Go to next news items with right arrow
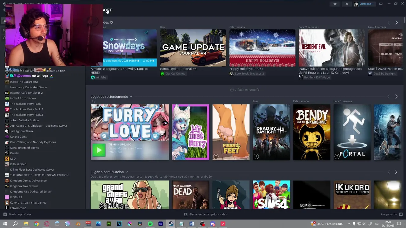This screenshot has width=406, height=228. point(396,22)
